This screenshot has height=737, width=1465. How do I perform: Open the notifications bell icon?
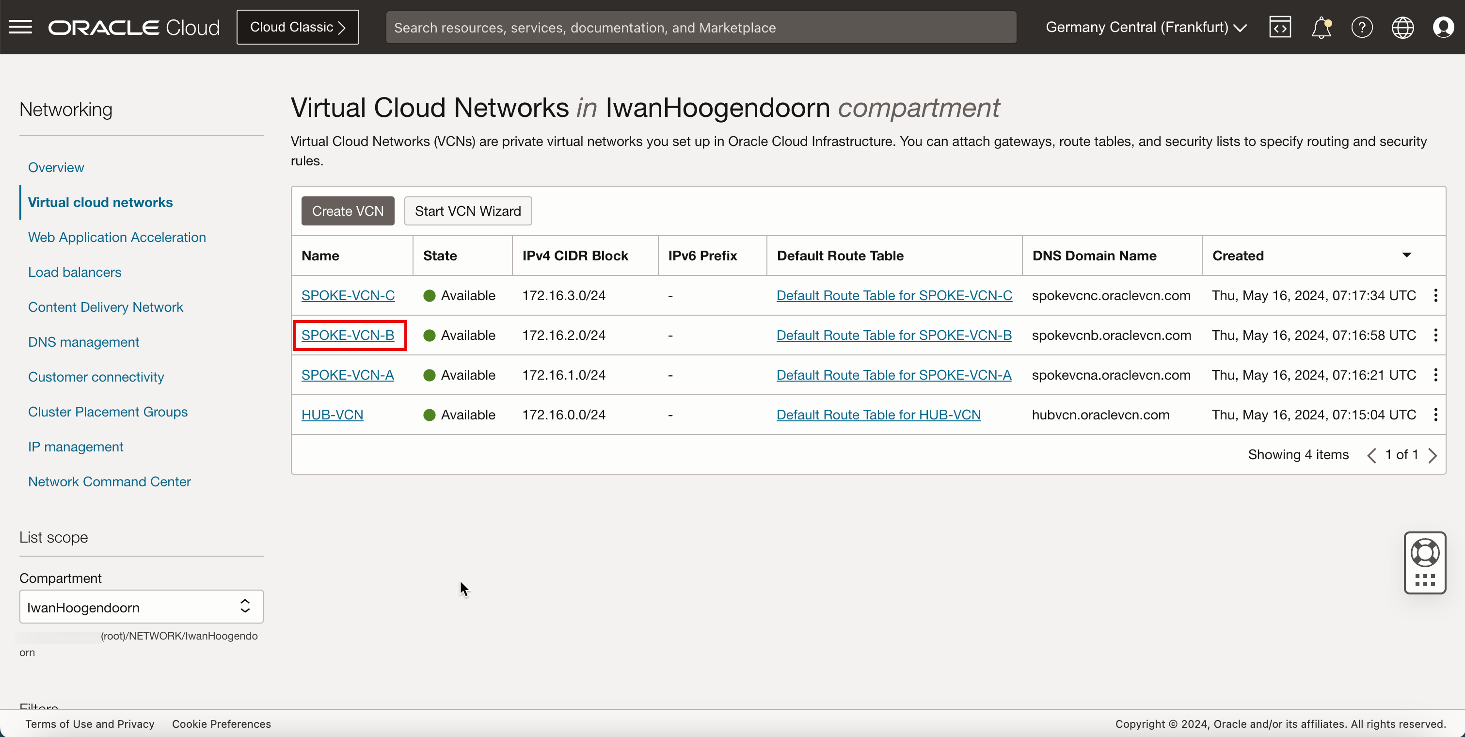[1321, 27]
